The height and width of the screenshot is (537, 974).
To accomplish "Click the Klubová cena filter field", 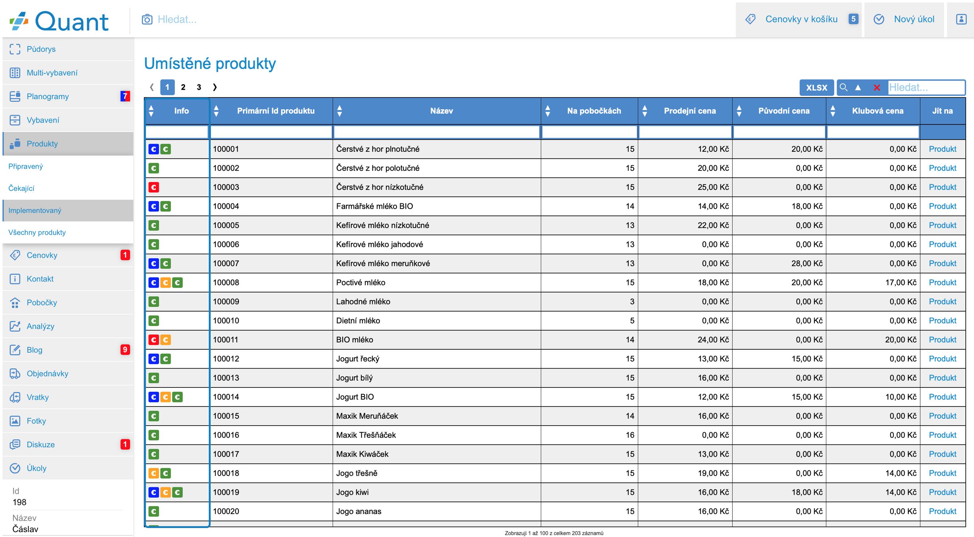I will click(873, 132).
